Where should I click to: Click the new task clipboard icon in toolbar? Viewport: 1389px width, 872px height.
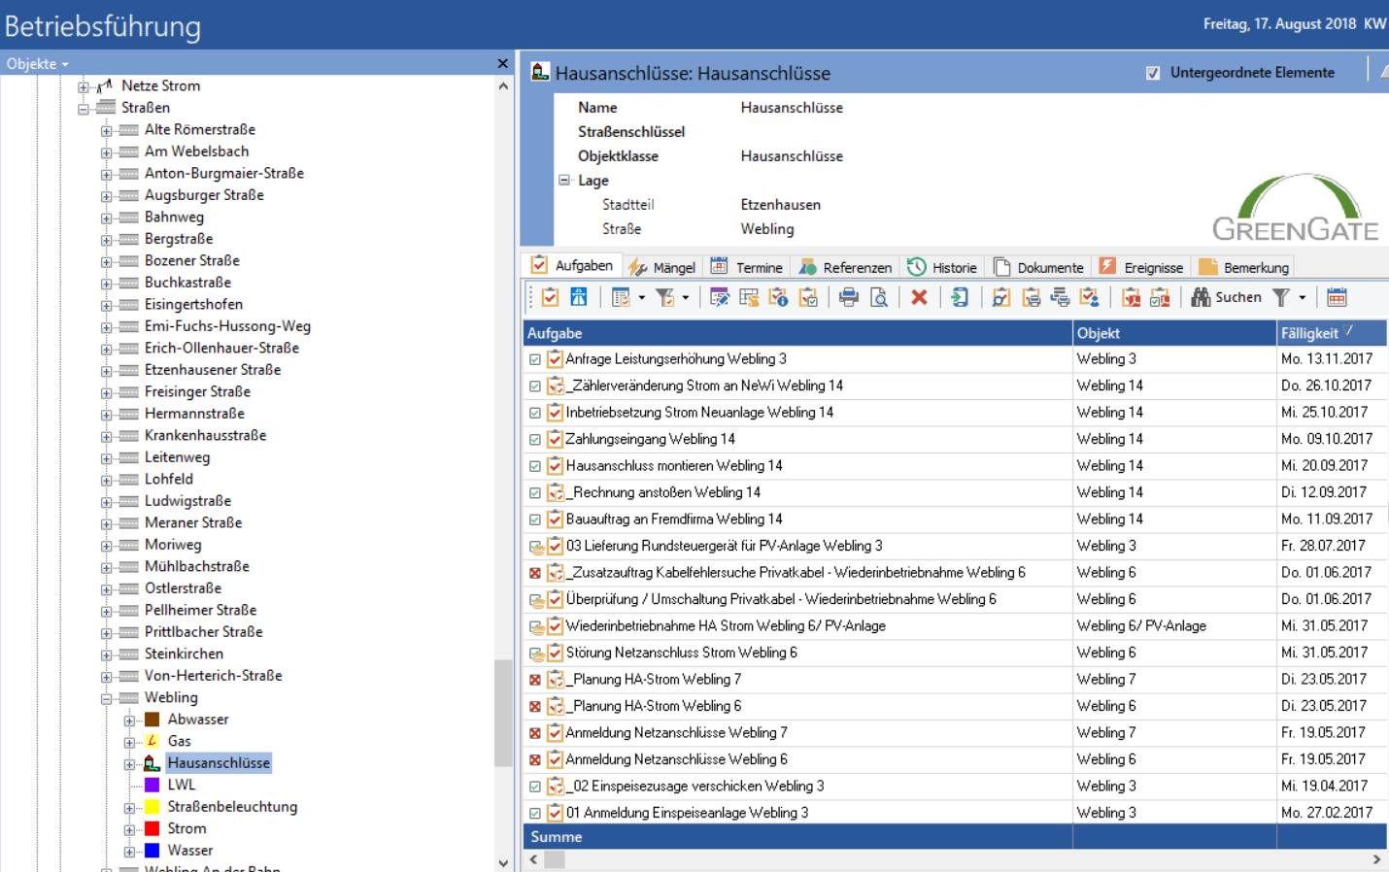click(x=550, y=298)
